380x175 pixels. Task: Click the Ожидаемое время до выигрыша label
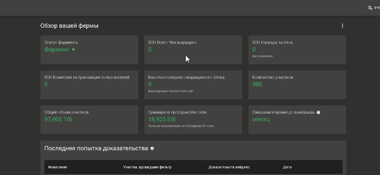tap(283, 112)
